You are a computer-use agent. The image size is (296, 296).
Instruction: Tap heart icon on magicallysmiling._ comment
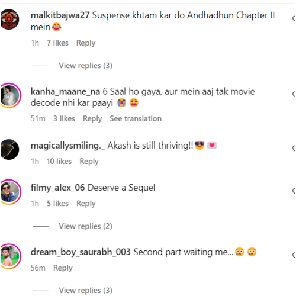[294, 148]
